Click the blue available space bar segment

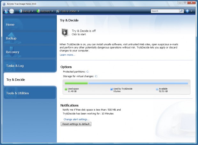tap(138, 83)
